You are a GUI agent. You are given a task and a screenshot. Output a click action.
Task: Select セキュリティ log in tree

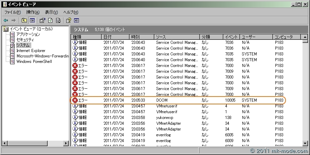pyautogui.click(x=25, y=40)
